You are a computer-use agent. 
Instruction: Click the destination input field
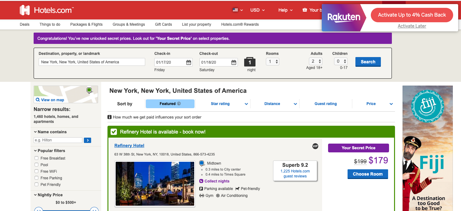coord(92,62)
